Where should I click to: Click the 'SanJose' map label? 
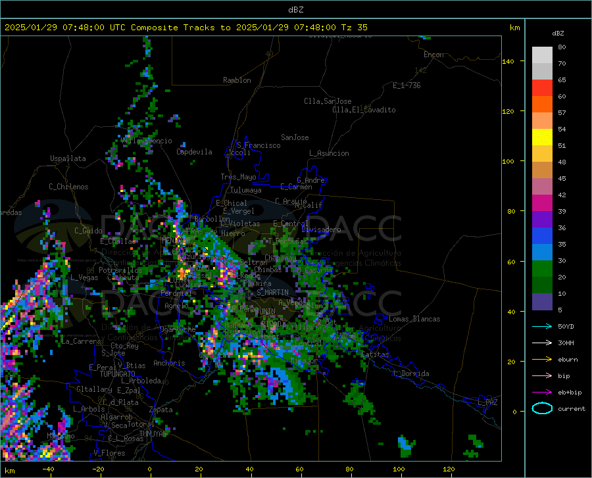coord(295,137)
